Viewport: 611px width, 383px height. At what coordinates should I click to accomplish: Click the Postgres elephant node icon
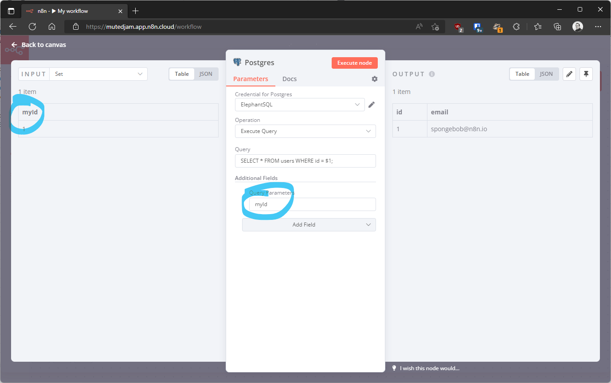click(238, 63)
